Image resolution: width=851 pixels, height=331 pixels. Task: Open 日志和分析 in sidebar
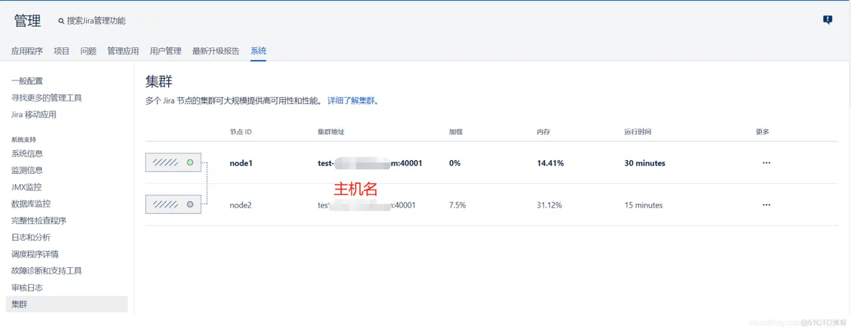pyautogui.click(x=30, y=237)
